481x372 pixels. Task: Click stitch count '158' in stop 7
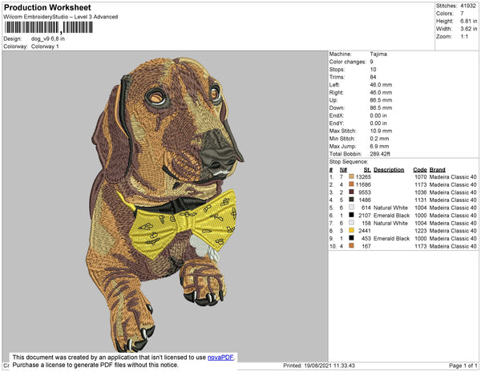366,223
